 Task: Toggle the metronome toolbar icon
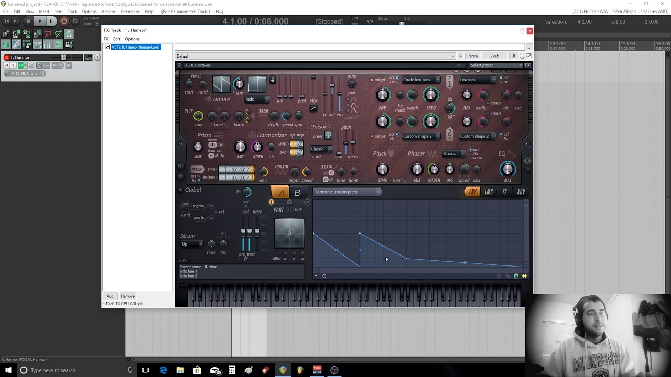(x=69, y=34)
